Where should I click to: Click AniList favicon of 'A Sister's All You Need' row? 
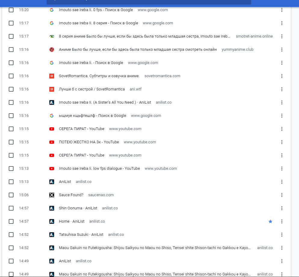tap(52, 102)
